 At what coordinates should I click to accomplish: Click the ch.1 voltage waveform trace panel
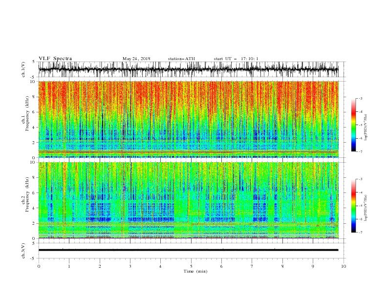click(192, 69)
